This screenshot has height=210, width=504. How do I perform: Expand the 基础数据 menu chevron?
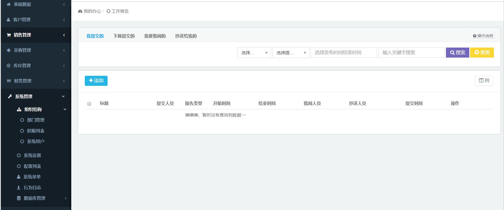pyautogui.click(x=64, y=4)
